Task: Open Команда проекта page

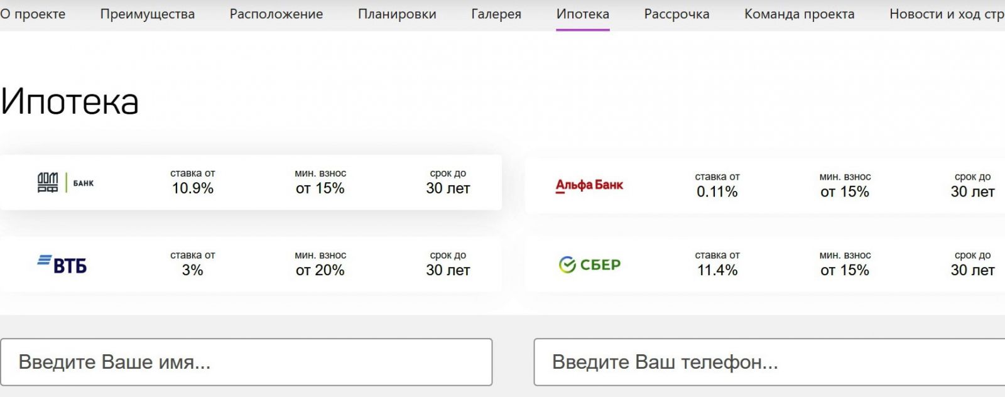Action: click(x=800, y=14)
